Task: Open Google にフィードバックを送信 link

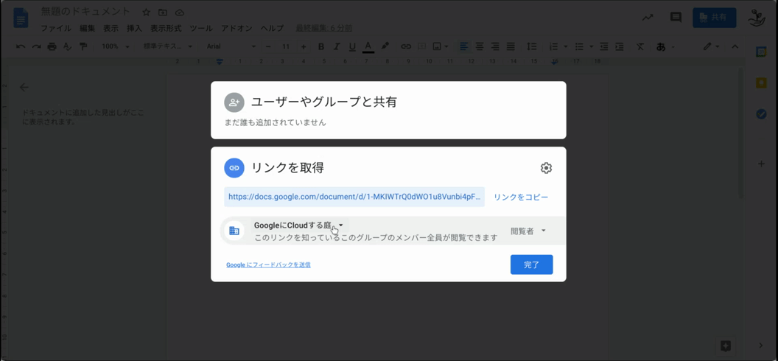Action: click(x=268, y=264)
